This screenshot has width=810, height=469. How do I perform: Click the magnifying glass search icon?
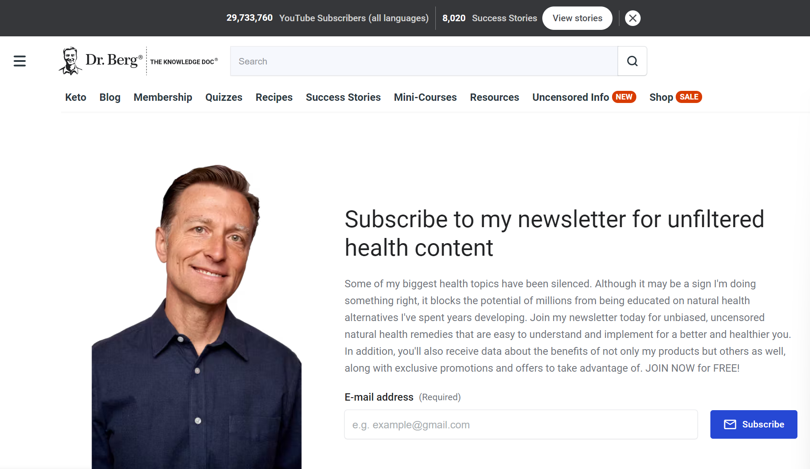(632, 61)
